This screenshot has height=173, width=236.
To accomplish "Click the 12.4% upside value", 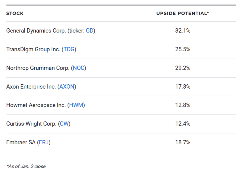I will coord(183,124).
